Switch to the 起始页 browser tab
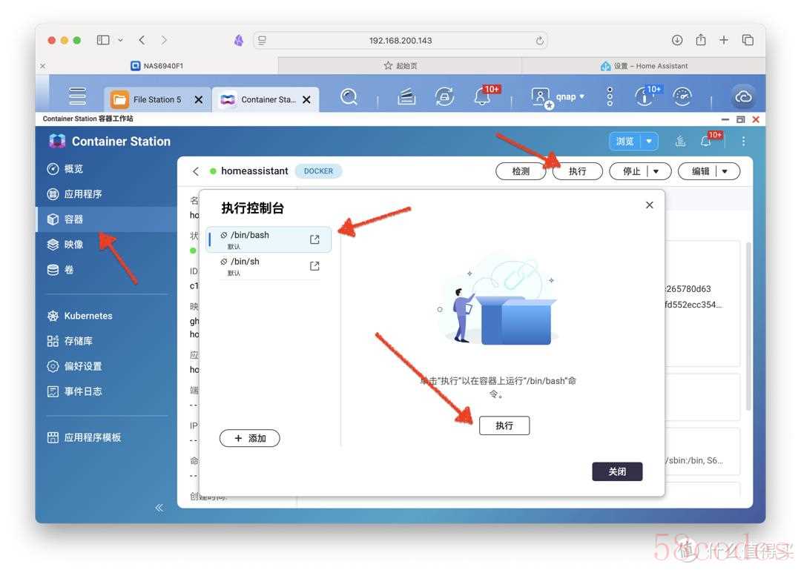801x570 pixels. 400,66
